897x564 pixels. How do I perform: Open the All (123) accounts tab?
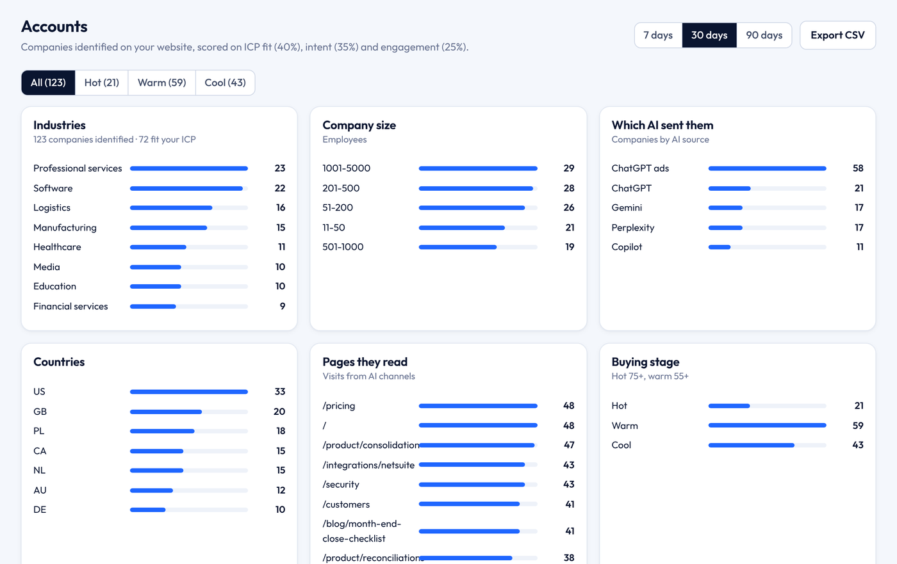(x=48, y=83)
